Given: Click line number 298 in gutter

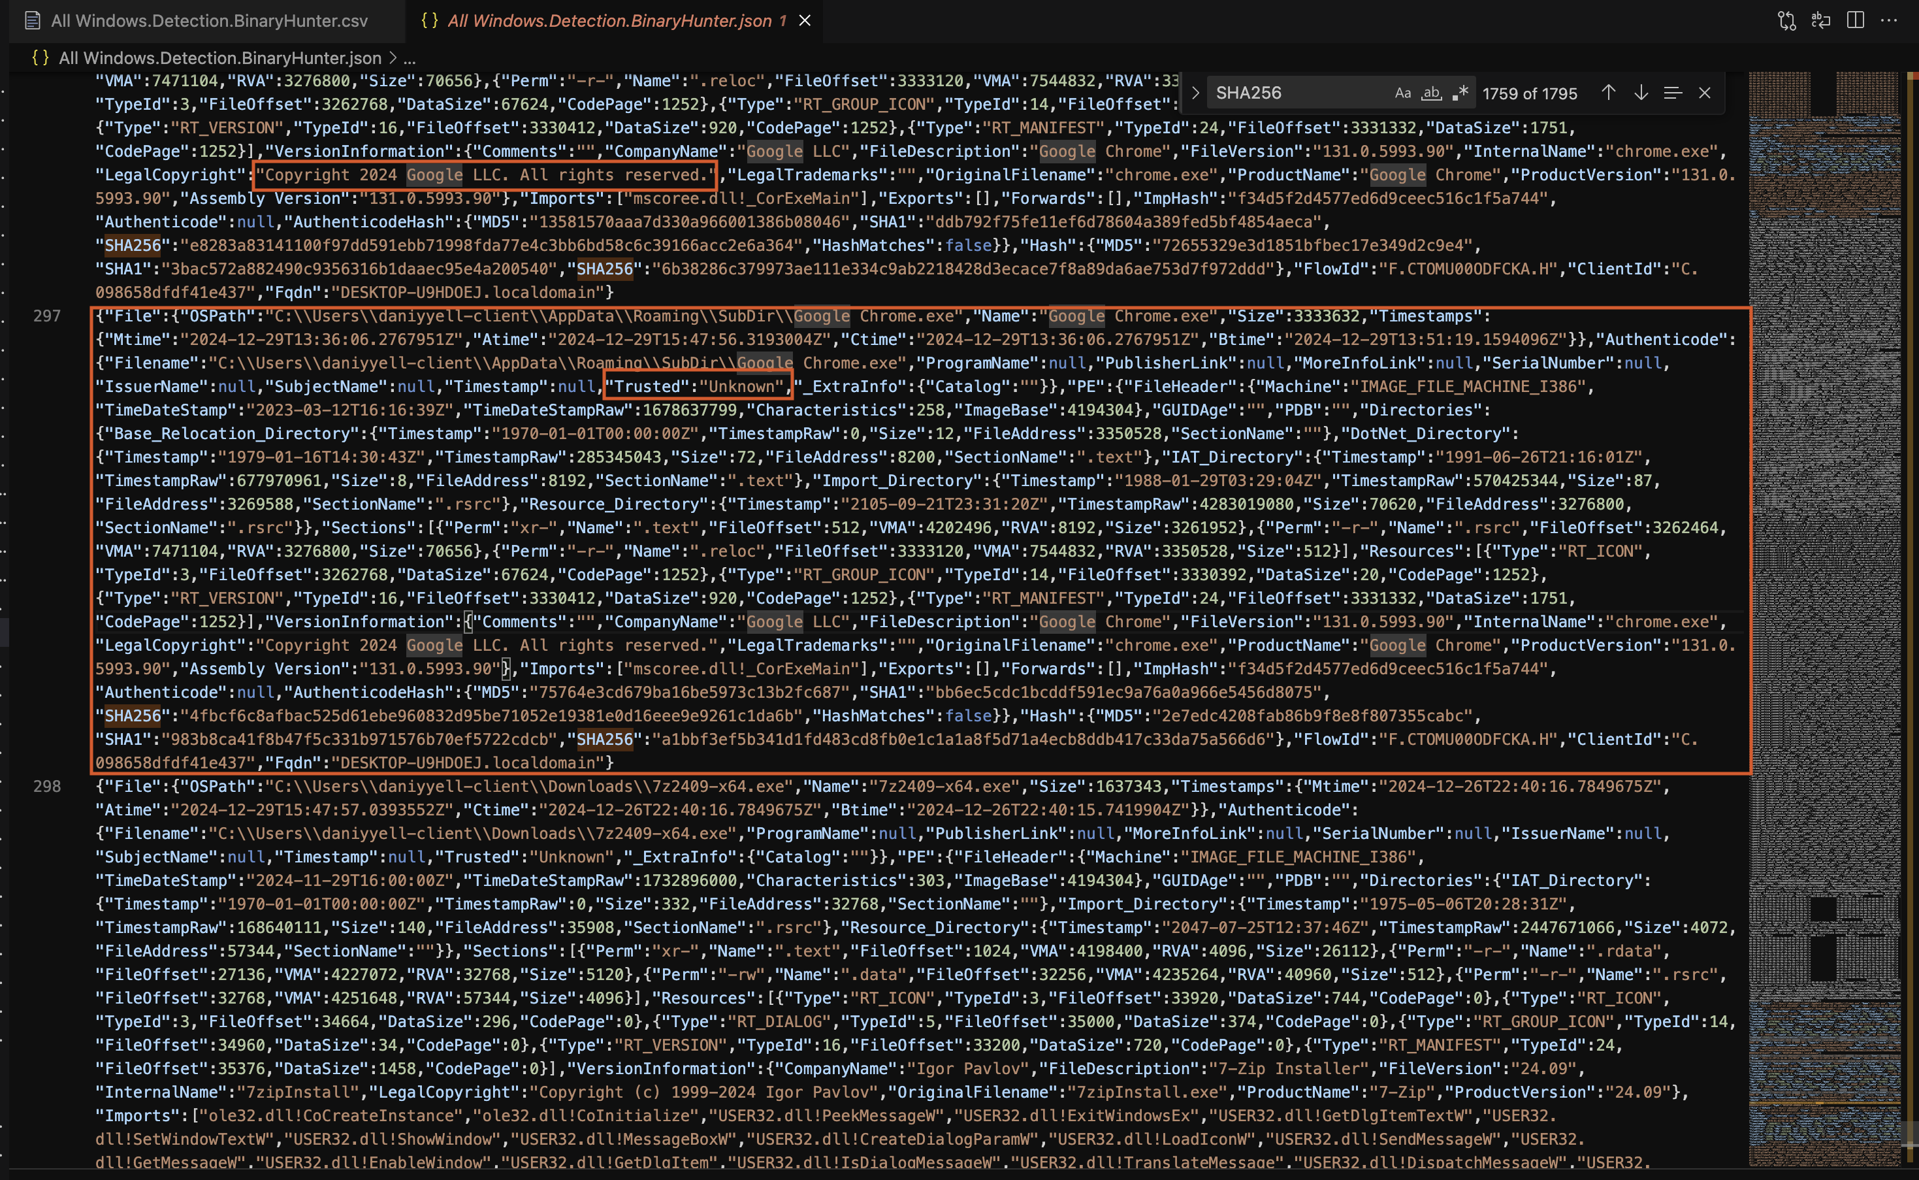Looking at the screenshot, I should click(x=47, y=787).
